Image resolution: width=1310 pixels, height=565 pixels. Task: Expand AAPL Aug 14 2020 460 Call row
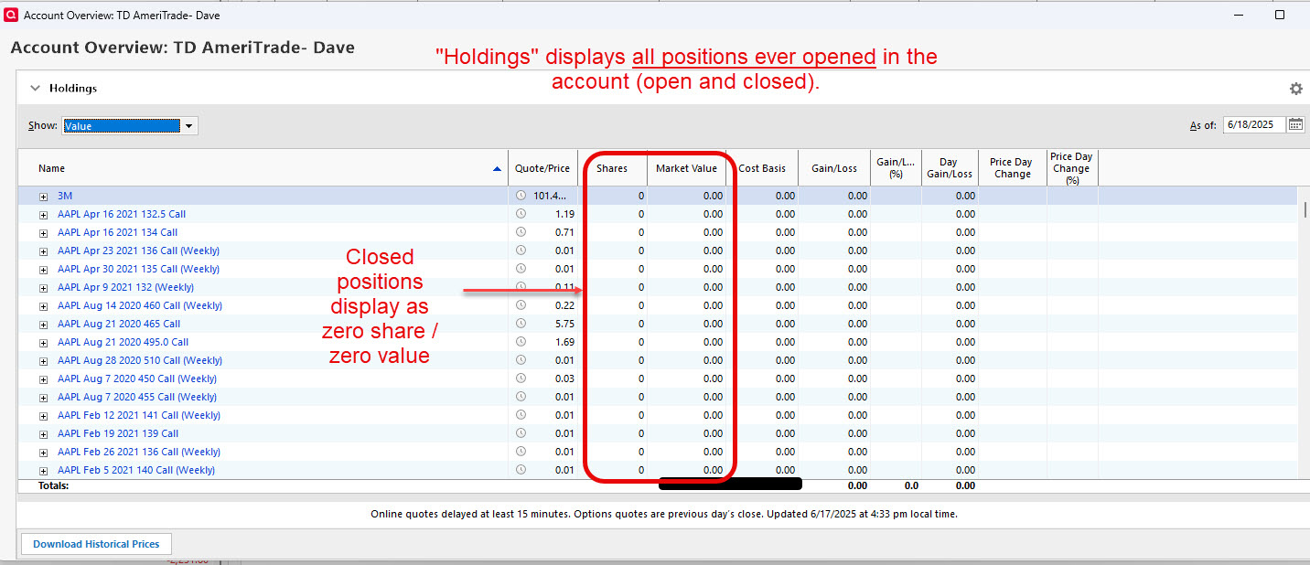pos(43,306)
